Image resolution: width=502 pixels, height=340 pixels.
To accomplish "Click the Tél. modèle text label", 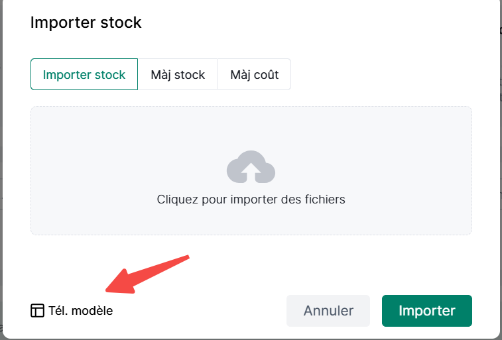I will pyautogui.click(x=80, y=310).
